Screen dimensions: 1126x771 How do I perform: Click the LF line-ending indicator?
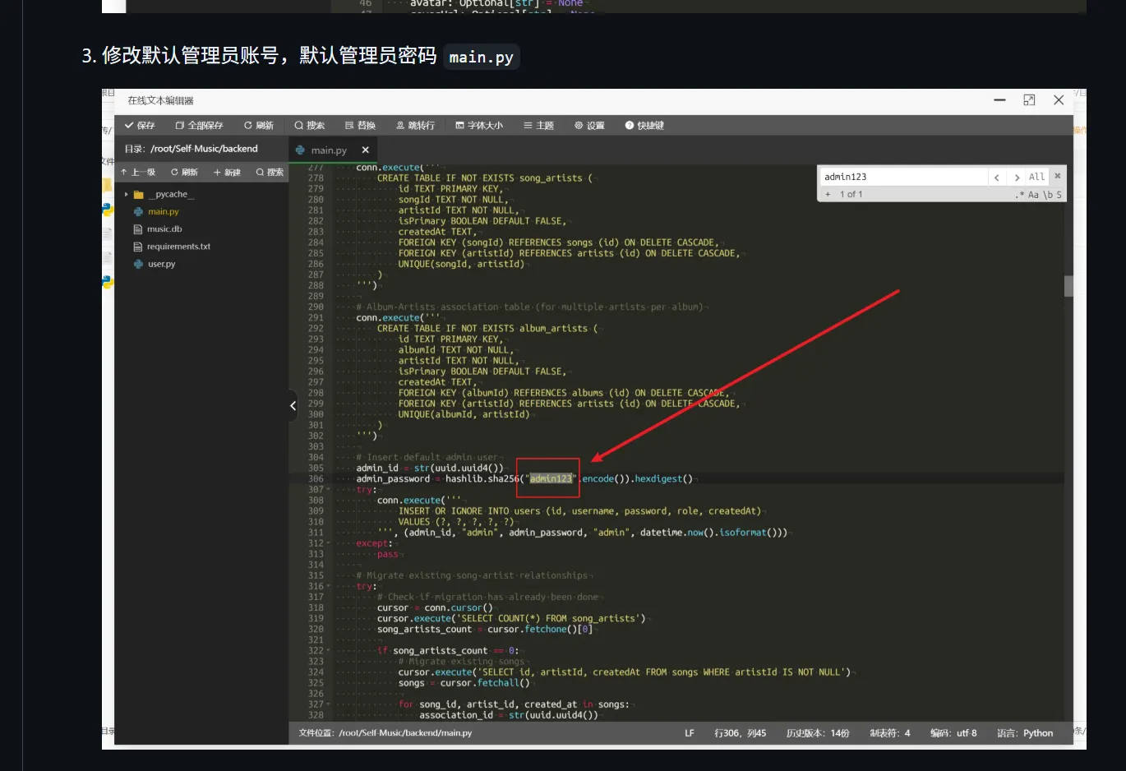pos(690,733)
